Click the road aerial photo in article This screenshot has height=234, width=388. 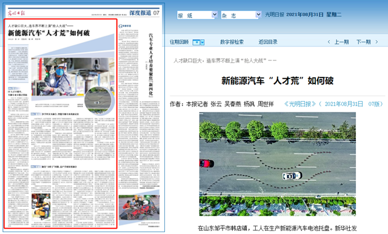coord(278,164)
